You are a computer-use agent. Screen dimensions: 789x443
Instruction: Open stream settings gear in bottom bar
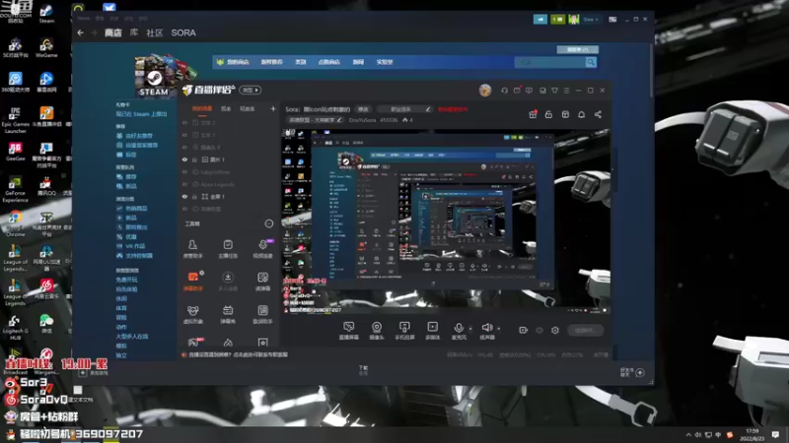555,330
